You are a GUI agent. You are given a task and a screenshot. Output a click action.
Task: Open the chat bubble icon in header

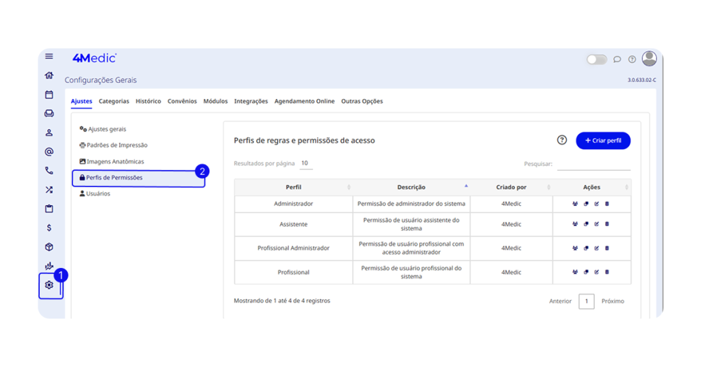(x=617, y=59)
